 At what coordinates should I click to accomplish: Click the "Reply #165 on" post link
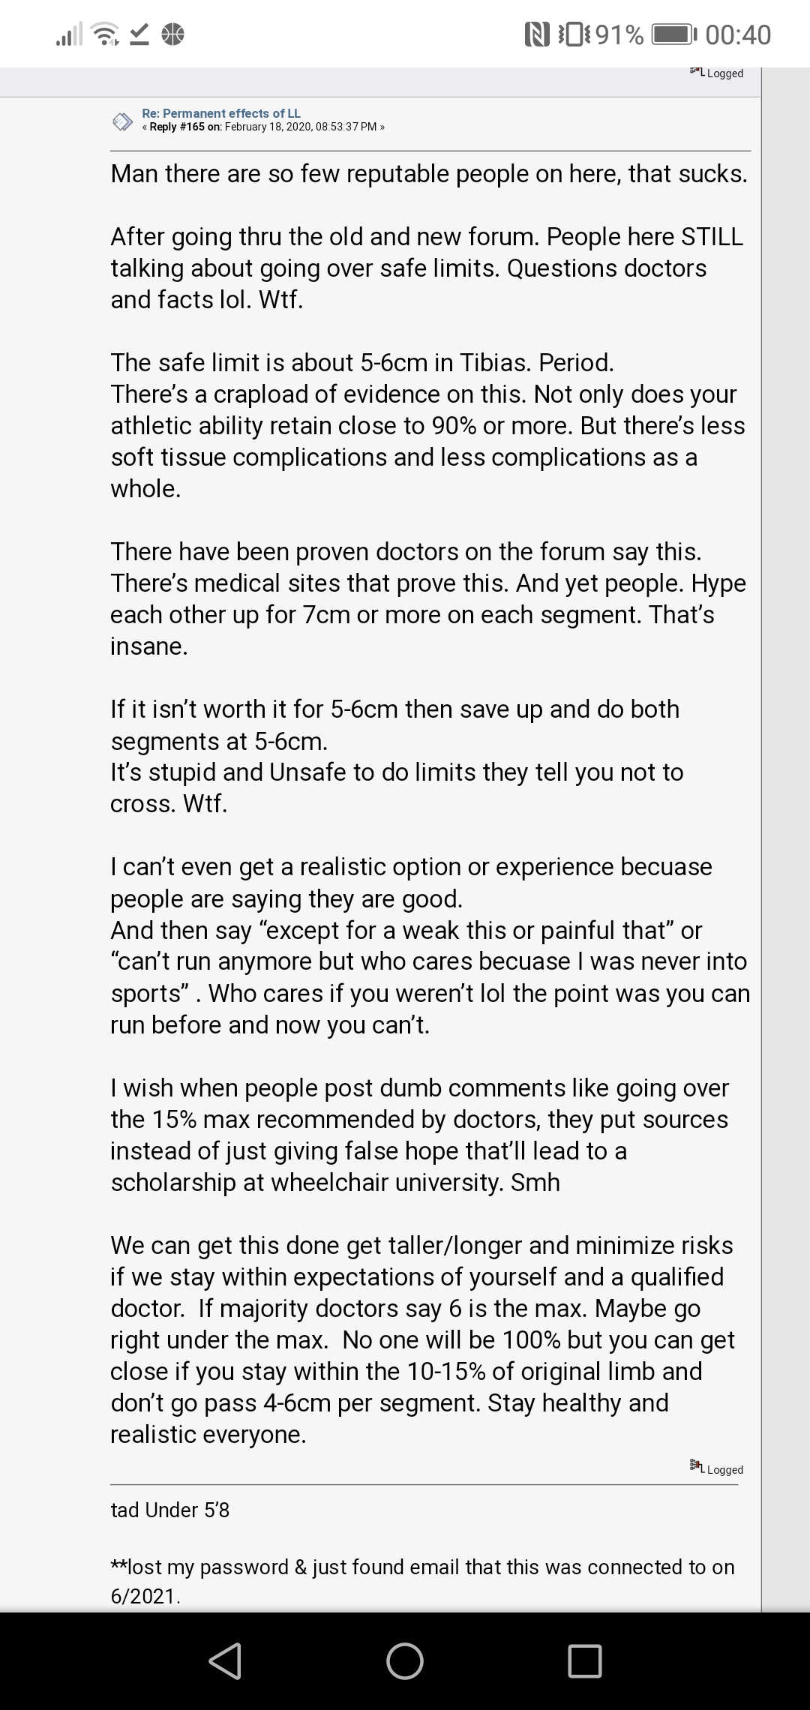(185, 127)
